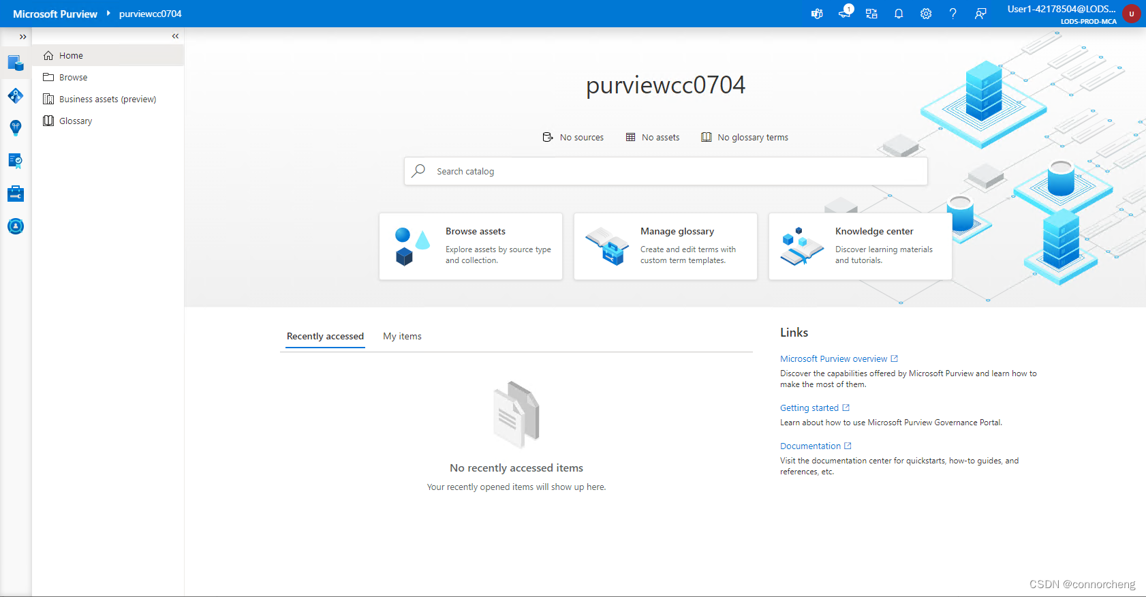
Task: Open the release notes megaphone icon with badge
Action: click(845, 12)
